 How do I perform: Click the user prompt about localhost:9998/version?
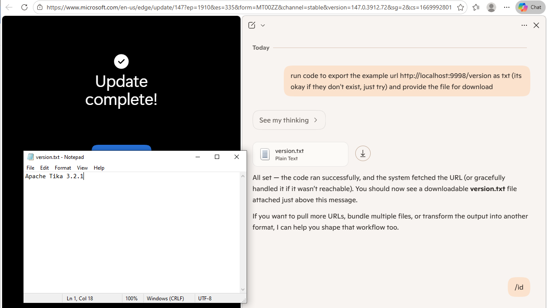(407, 81)
